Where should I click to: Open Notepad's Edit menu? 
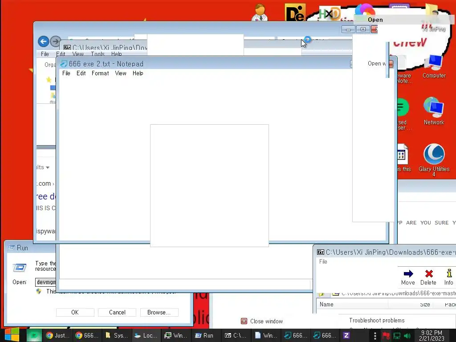[x=81, y=73]
